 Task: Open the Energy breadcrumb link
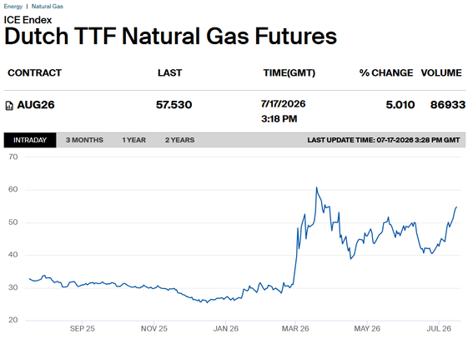pos(13,7)
